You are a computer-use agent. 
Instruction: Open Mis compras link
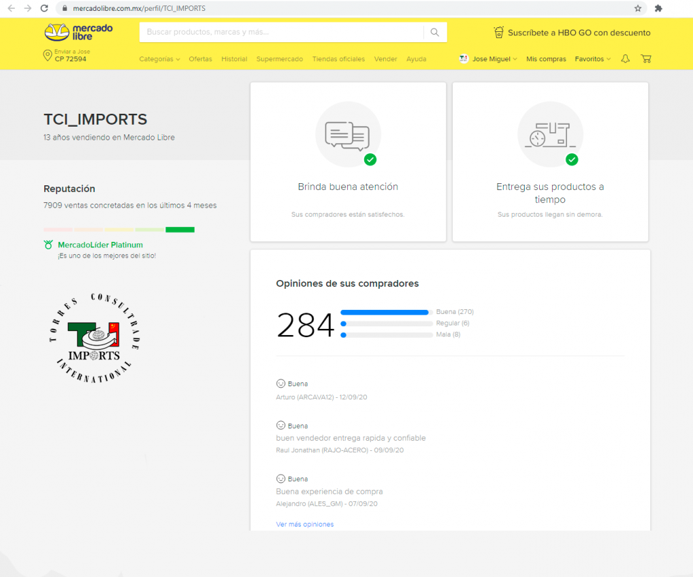tap(546, 59)
